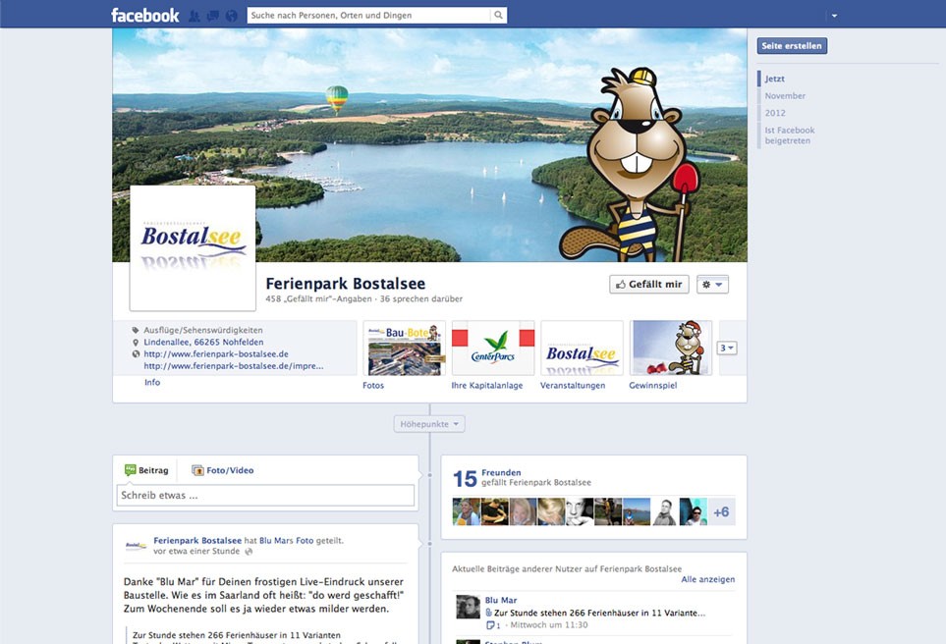Click into the Schreib etwas field
This screenshot has height=644, width=946.
coord(265,495)
